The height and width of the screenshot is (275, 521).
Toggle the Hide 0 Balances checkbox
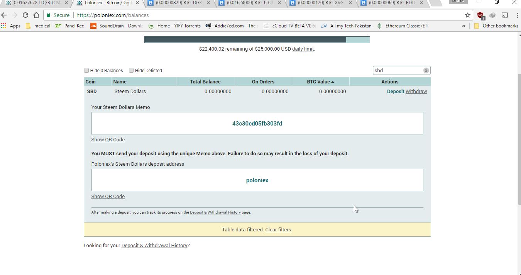coord(86,70)
